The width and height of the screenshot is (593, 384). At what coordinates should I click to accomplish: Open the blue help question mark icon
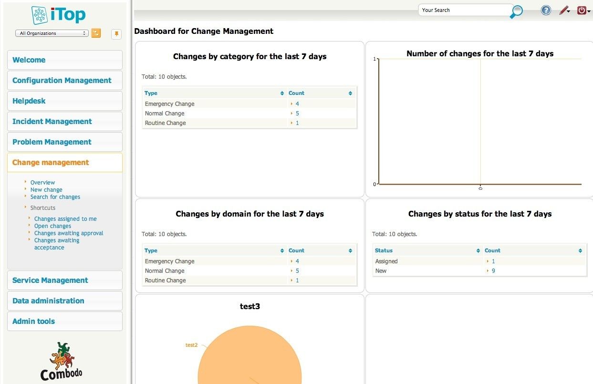pyautogui.click(x=546, y=10)
